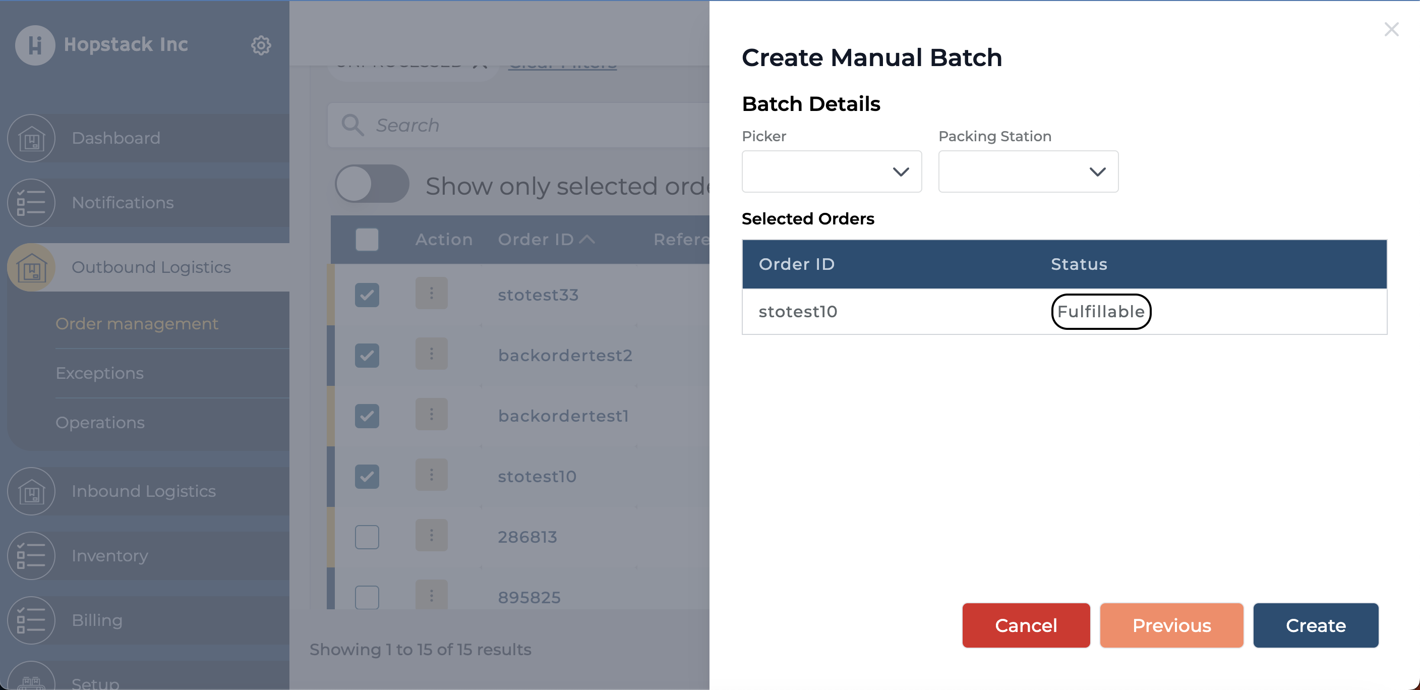
Task: Select Exceptions menu item
Action: click(x=99, y=373)
